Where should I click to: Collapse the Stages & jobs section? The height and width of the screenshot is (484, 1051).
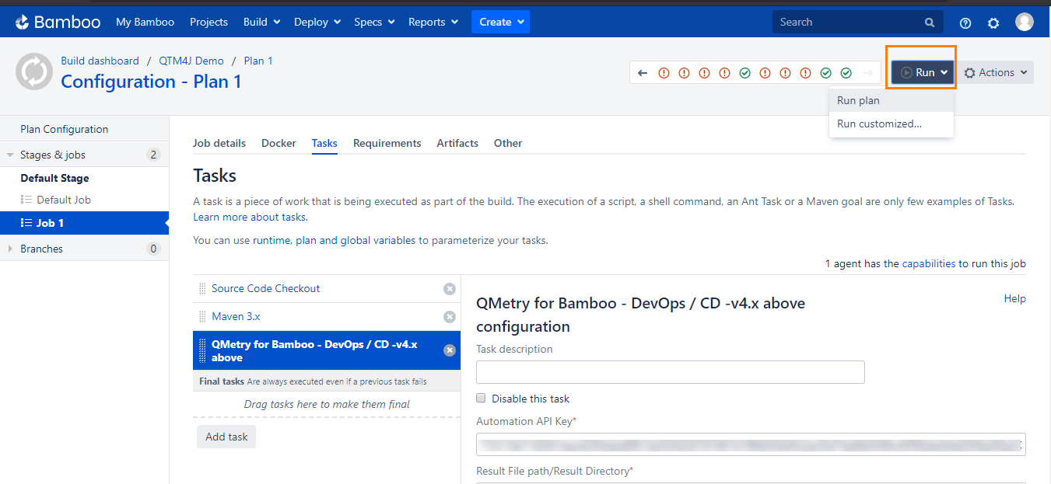10,155
